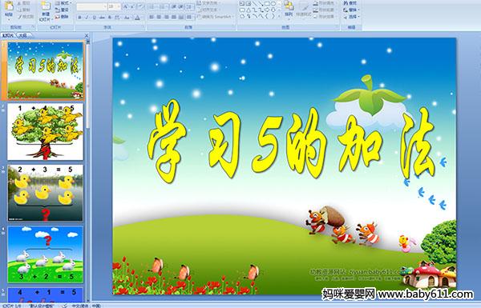Click the Reset slide icon
Viewport: 481px width, 308px height.
coord(58,10)
